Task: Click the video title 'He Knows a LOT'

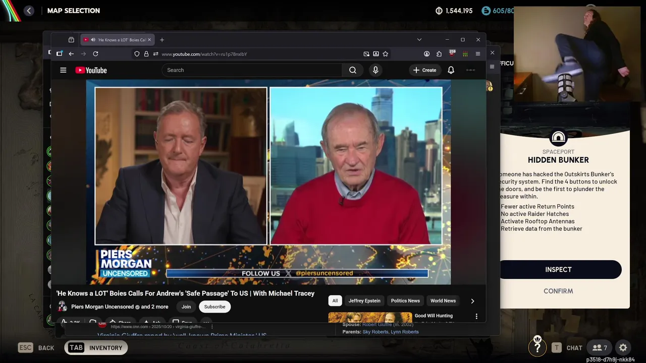Action: coord(185,293)
